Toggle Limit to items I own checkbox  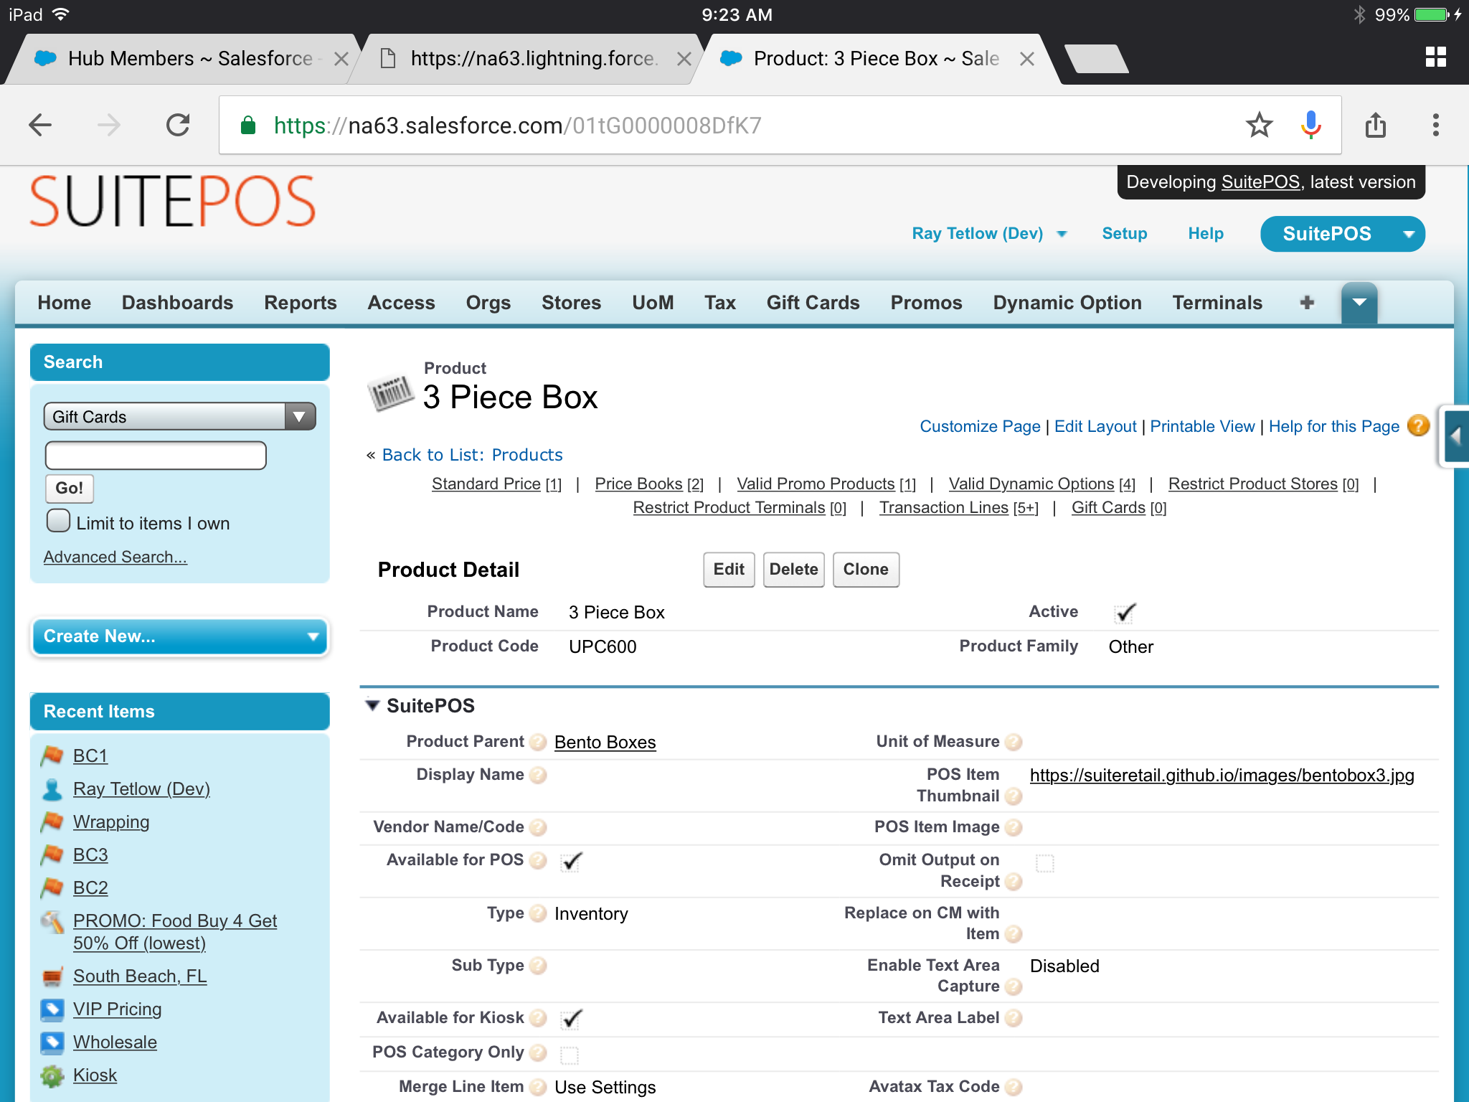point(58,521)
